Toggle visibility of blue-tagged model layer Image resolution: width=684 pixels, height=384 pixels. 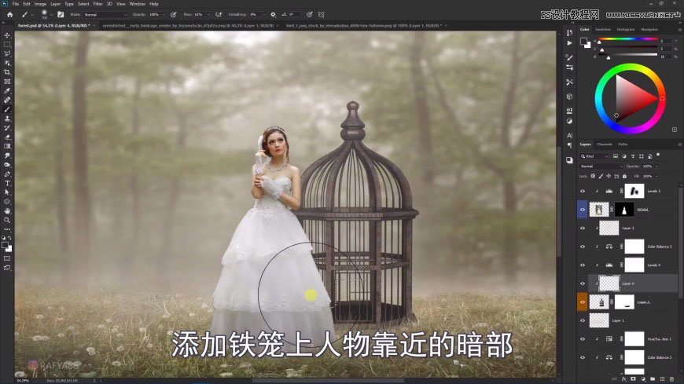[x=583, y=210]
